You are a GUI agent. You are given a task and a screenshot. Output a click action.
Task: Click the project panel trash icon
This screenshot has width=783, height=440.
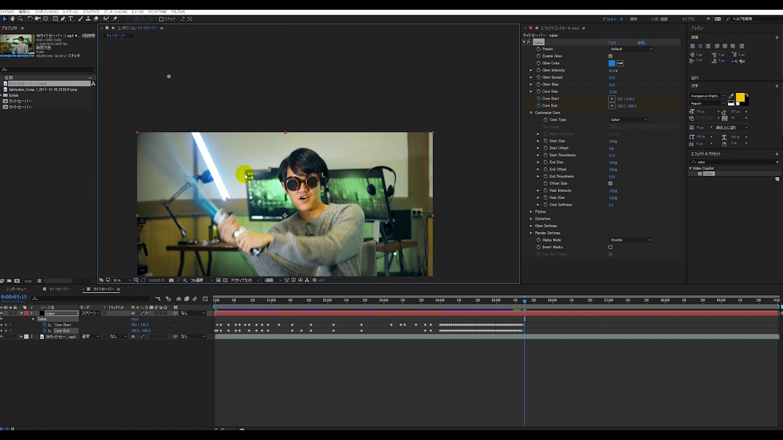coord(39,280)
